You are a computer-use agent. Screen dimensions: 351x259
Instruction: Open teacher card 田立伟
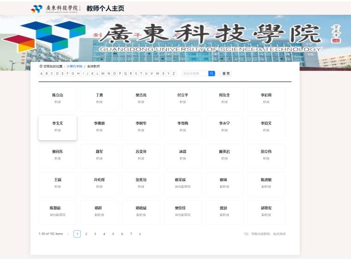point(266,156)
